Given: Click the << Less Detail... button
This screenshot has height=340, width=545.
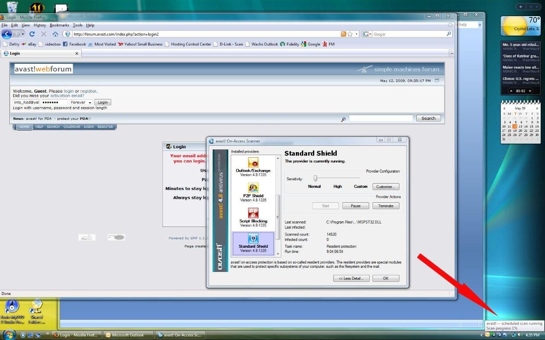Looking at the screenshot, I should pos(351,278).
